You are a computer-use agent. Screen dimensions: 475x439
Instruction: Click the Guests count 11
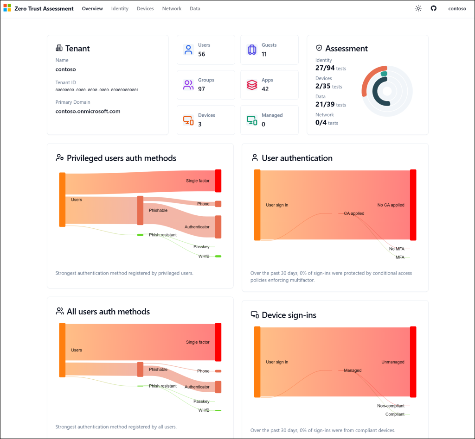264,54
